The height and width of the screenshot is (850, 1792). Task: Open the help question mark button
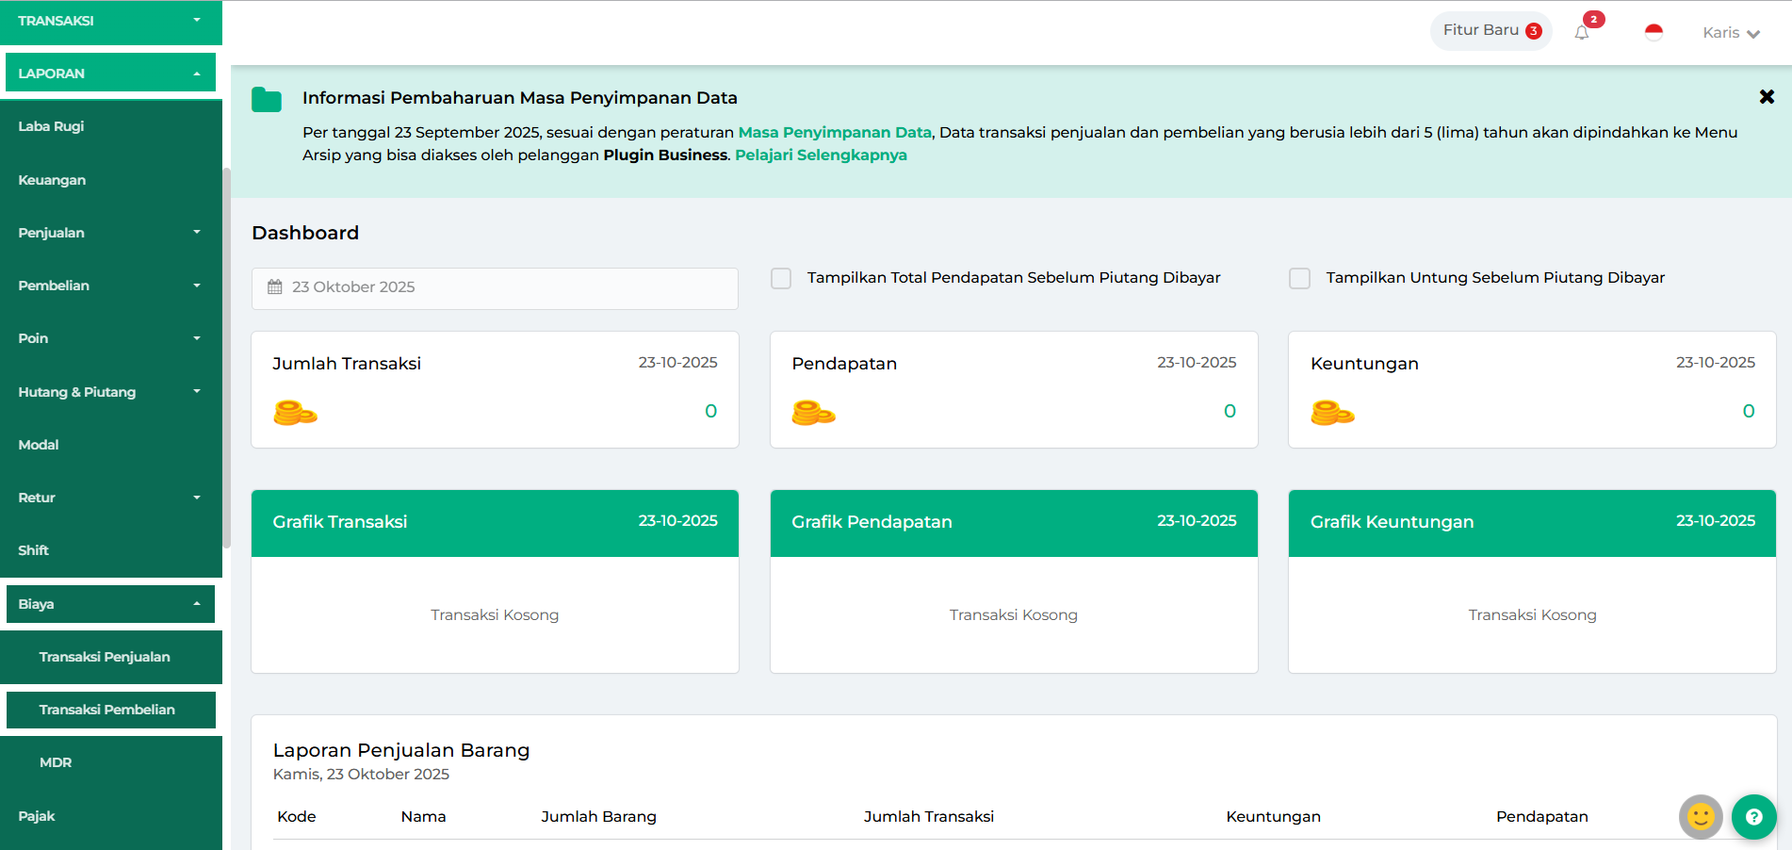[x=1753, y=817]
